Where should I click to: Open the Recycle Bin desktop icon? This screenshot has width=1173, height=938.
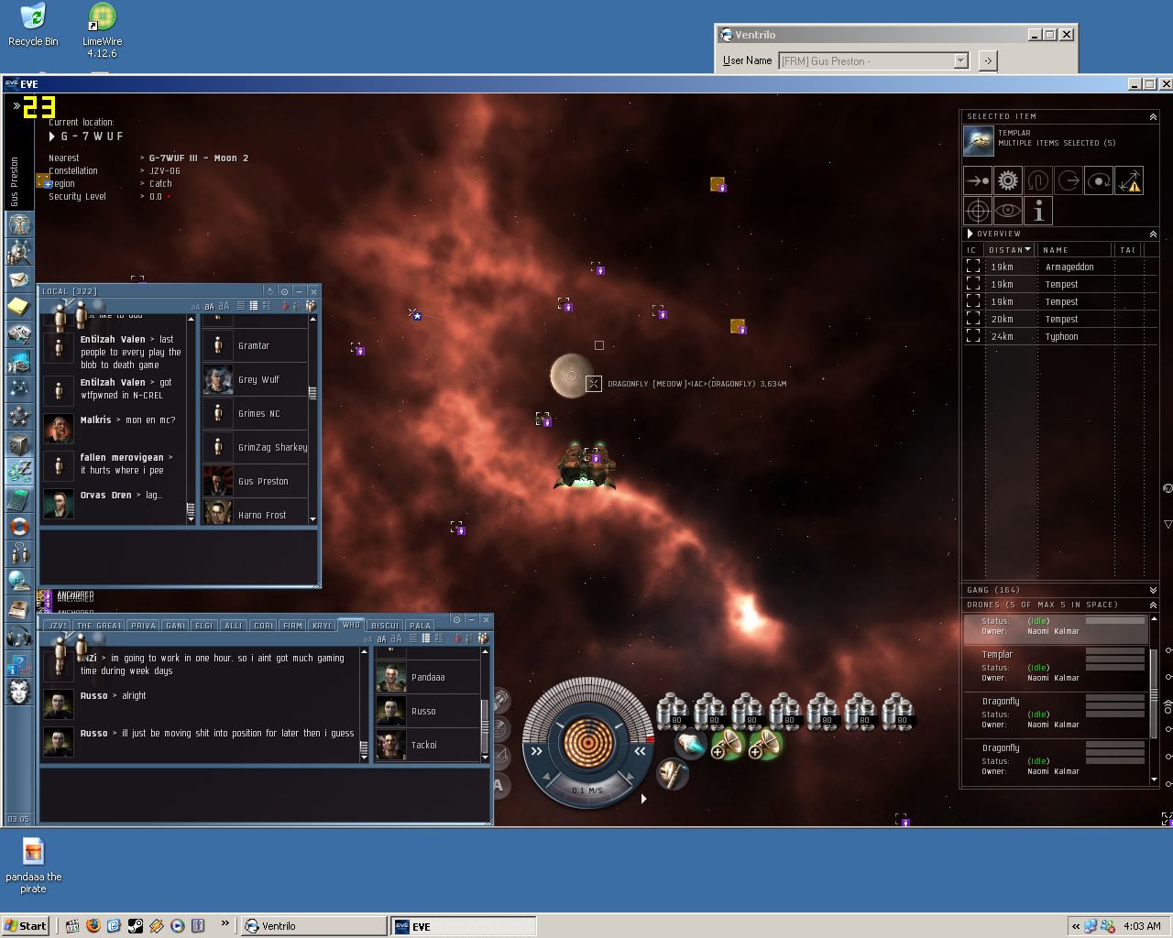pyautogui.click(x=33, y=25)
